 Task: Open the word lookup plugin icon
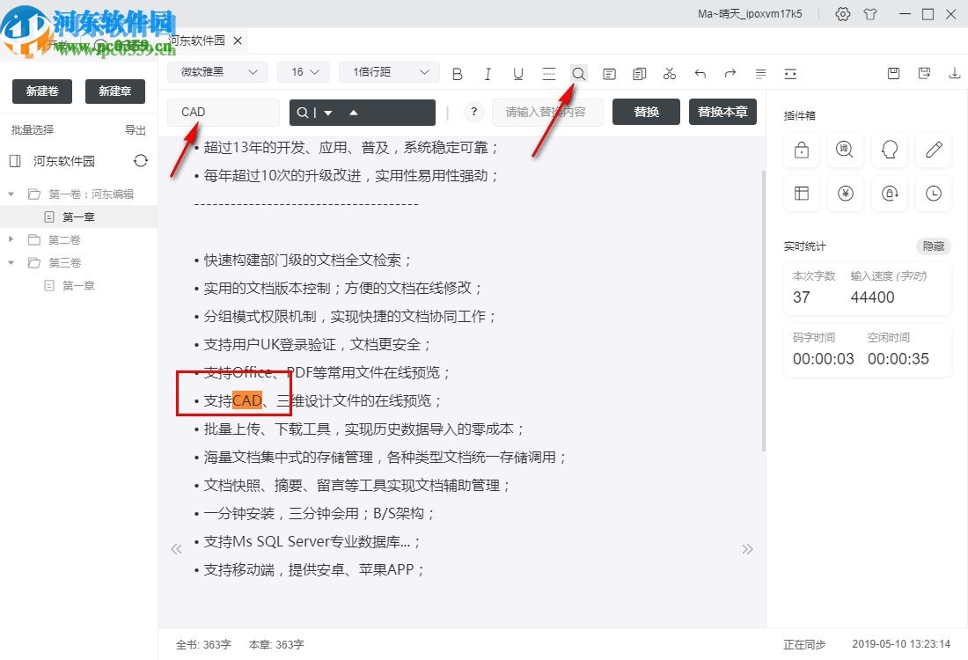pyautogui.click(x=845, y=150)
